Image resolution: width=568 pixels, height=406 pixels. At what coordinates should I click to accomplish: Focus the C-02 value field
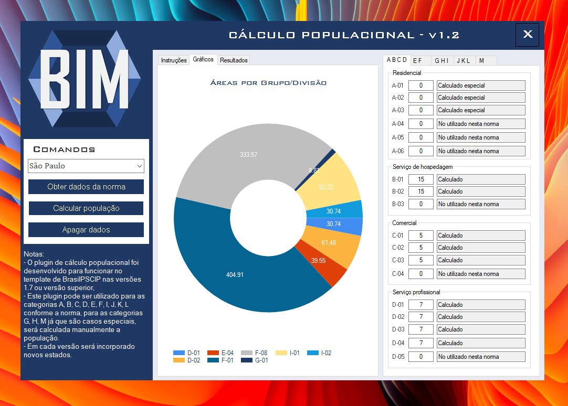[421, 248]
